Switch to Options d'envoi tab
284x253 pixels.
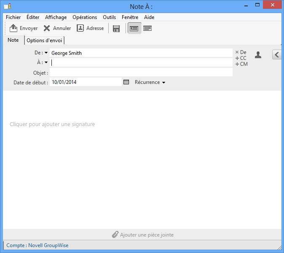tap(44, 40)
